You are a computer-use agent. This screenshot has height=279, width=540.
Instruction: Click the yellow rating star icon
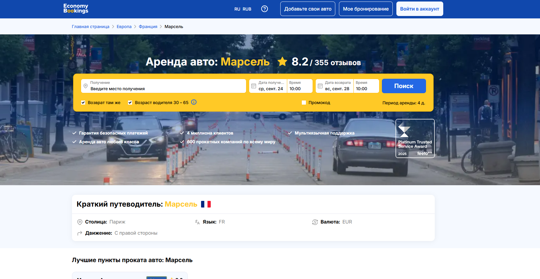pyautogui.click(x=282, y=62)
